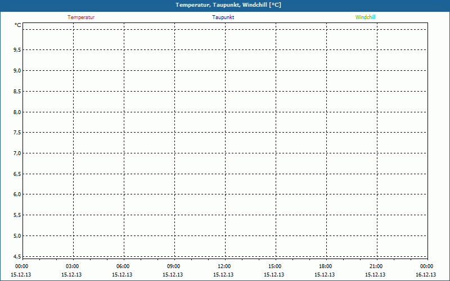Select the 21:00 time axis marker
The width and height of the screenshot is (450, 281).
(x=376, y=266)
